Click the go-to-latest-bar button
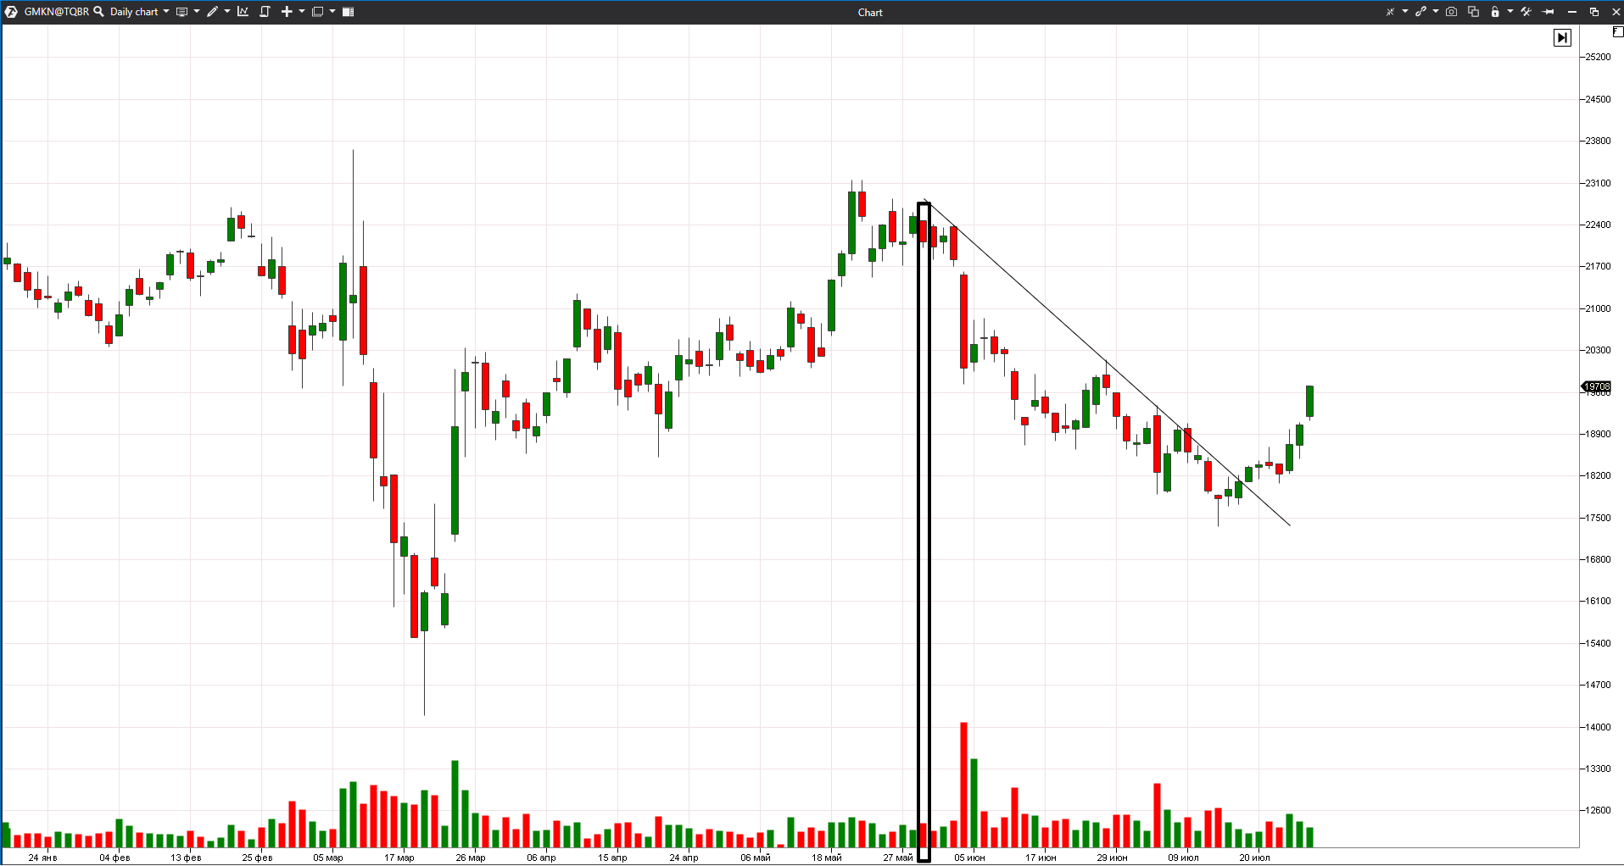 pos(1563,37)
